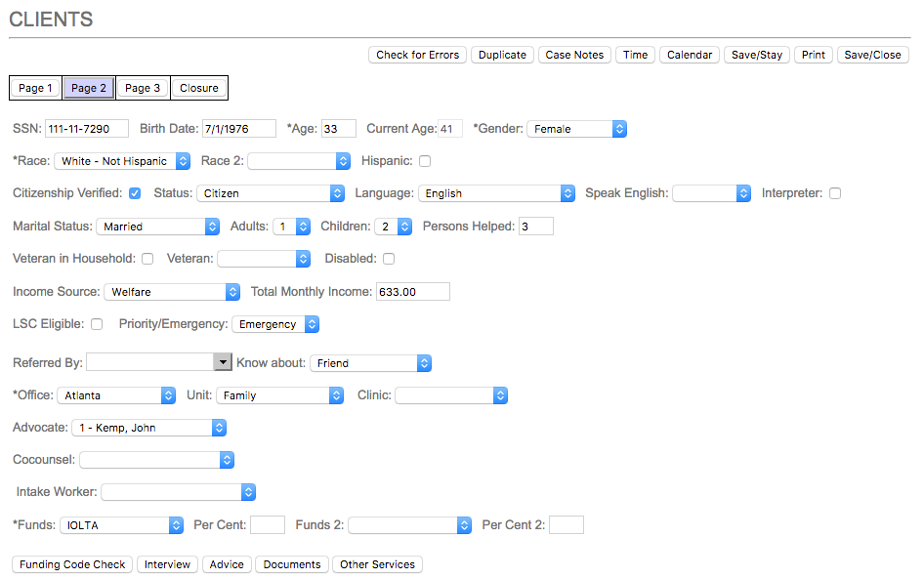Screen dimensions: 924x579
Task: Open the Other Services button
Action: 377,564
